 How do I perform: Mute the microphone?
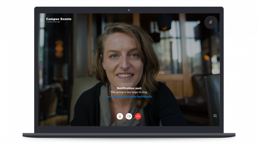click(120, 116)
